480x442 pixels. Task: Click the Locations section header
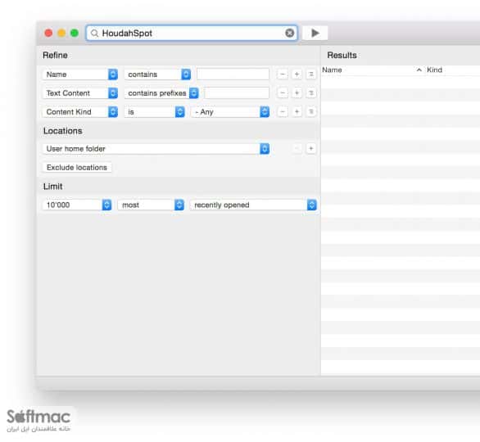click(x=63, y=131)
